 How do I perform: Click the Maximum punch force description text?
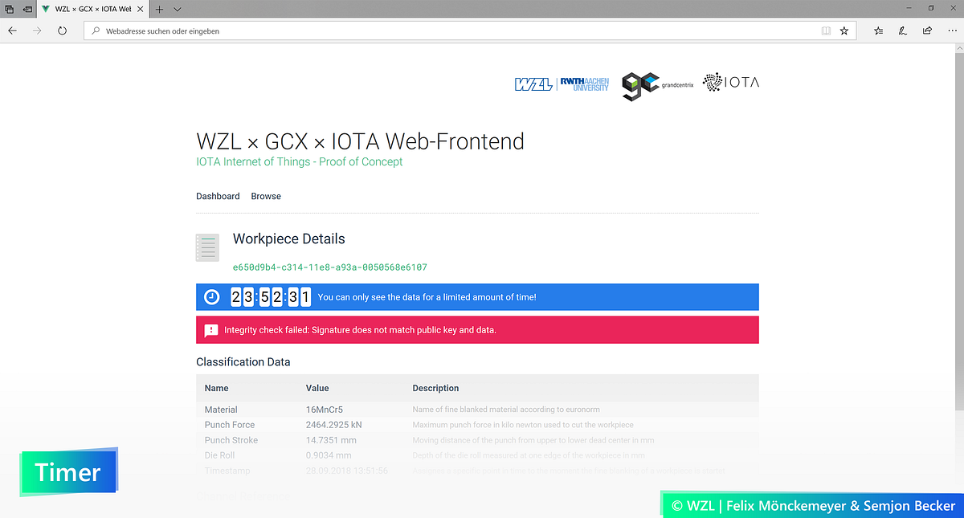pos(523,425)
